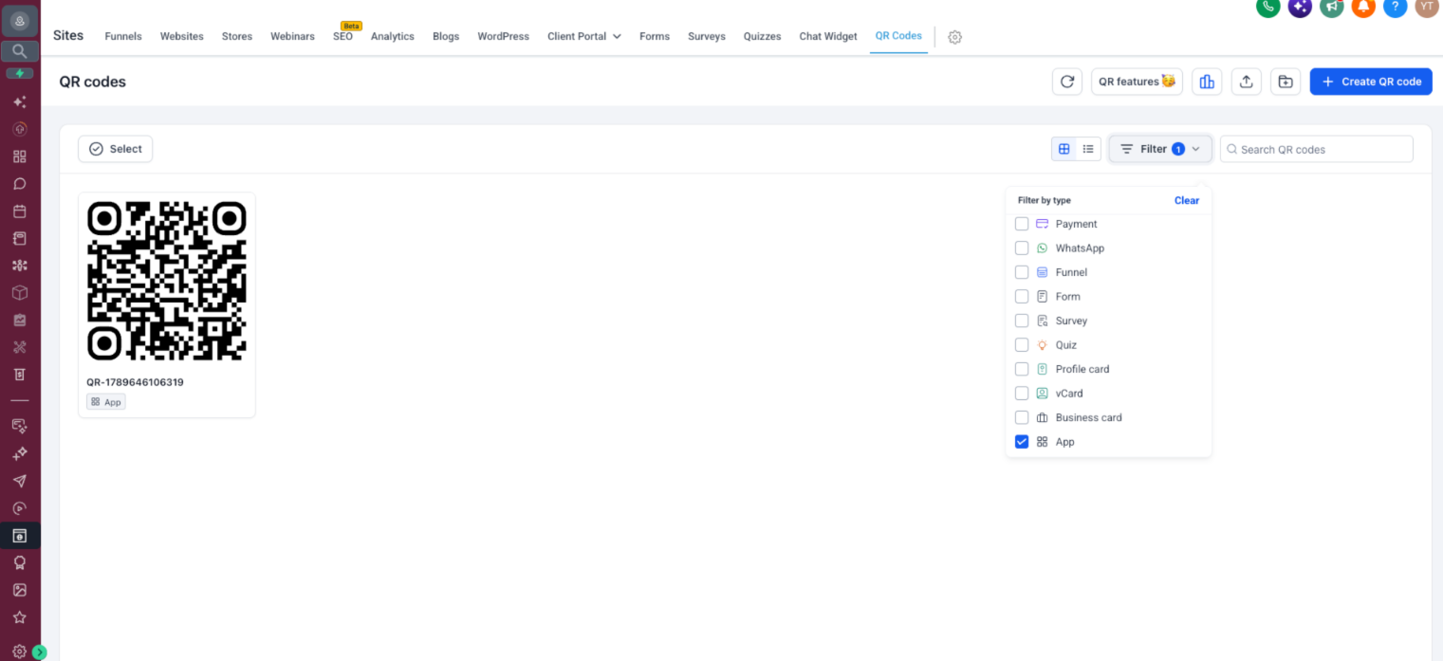This screenshot has width=1443, height=661.
Task: Switch to list view layout
Action: (x=1088, y=149)
